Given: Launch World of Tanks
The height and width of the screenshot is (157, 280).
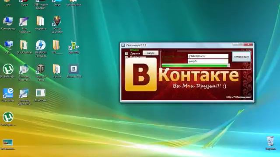Looking at the screenshot, I should tap(41, 73).
